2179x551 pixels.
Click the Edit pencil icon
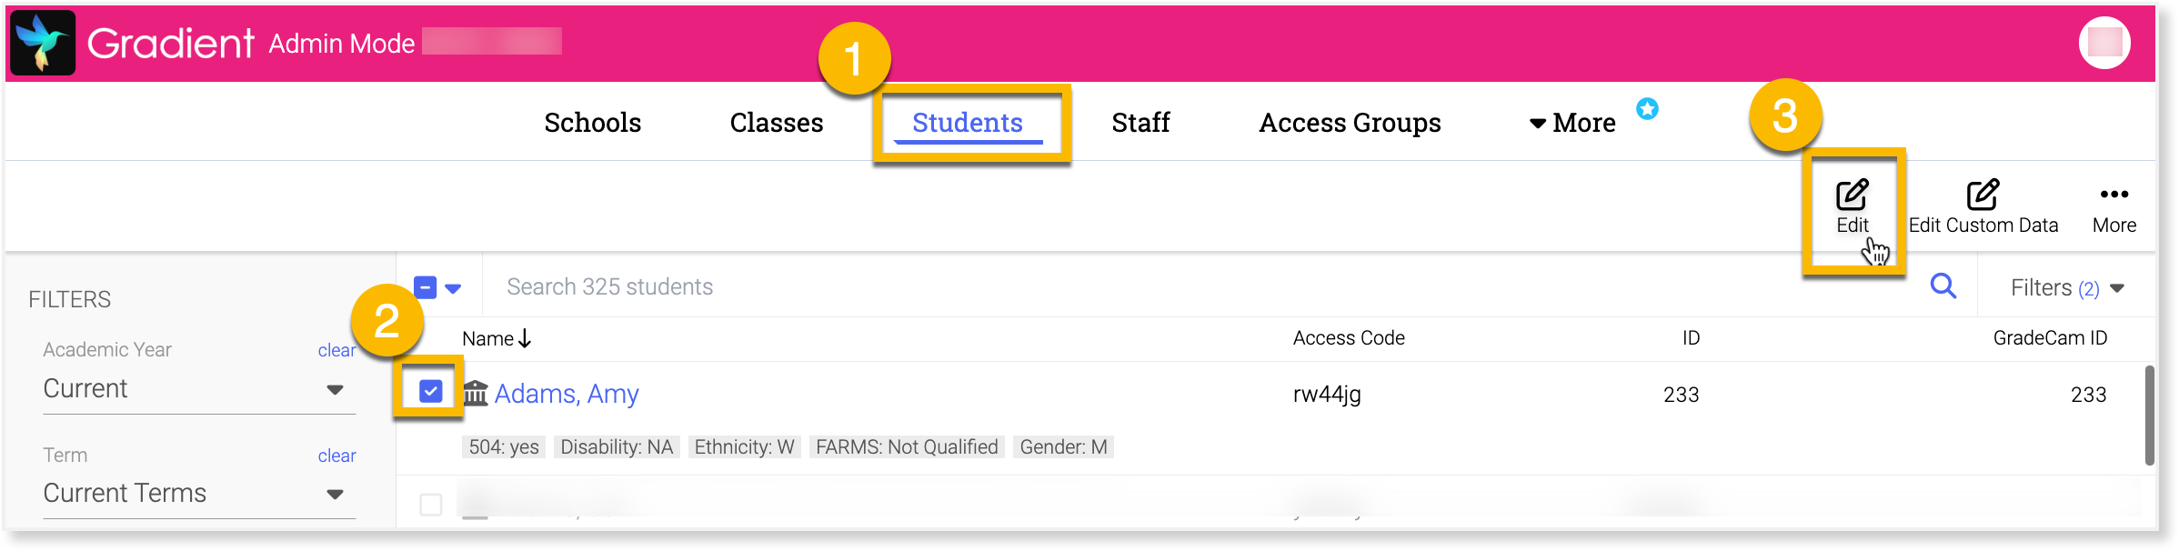pyautogui.click(x=1852, y=195)
